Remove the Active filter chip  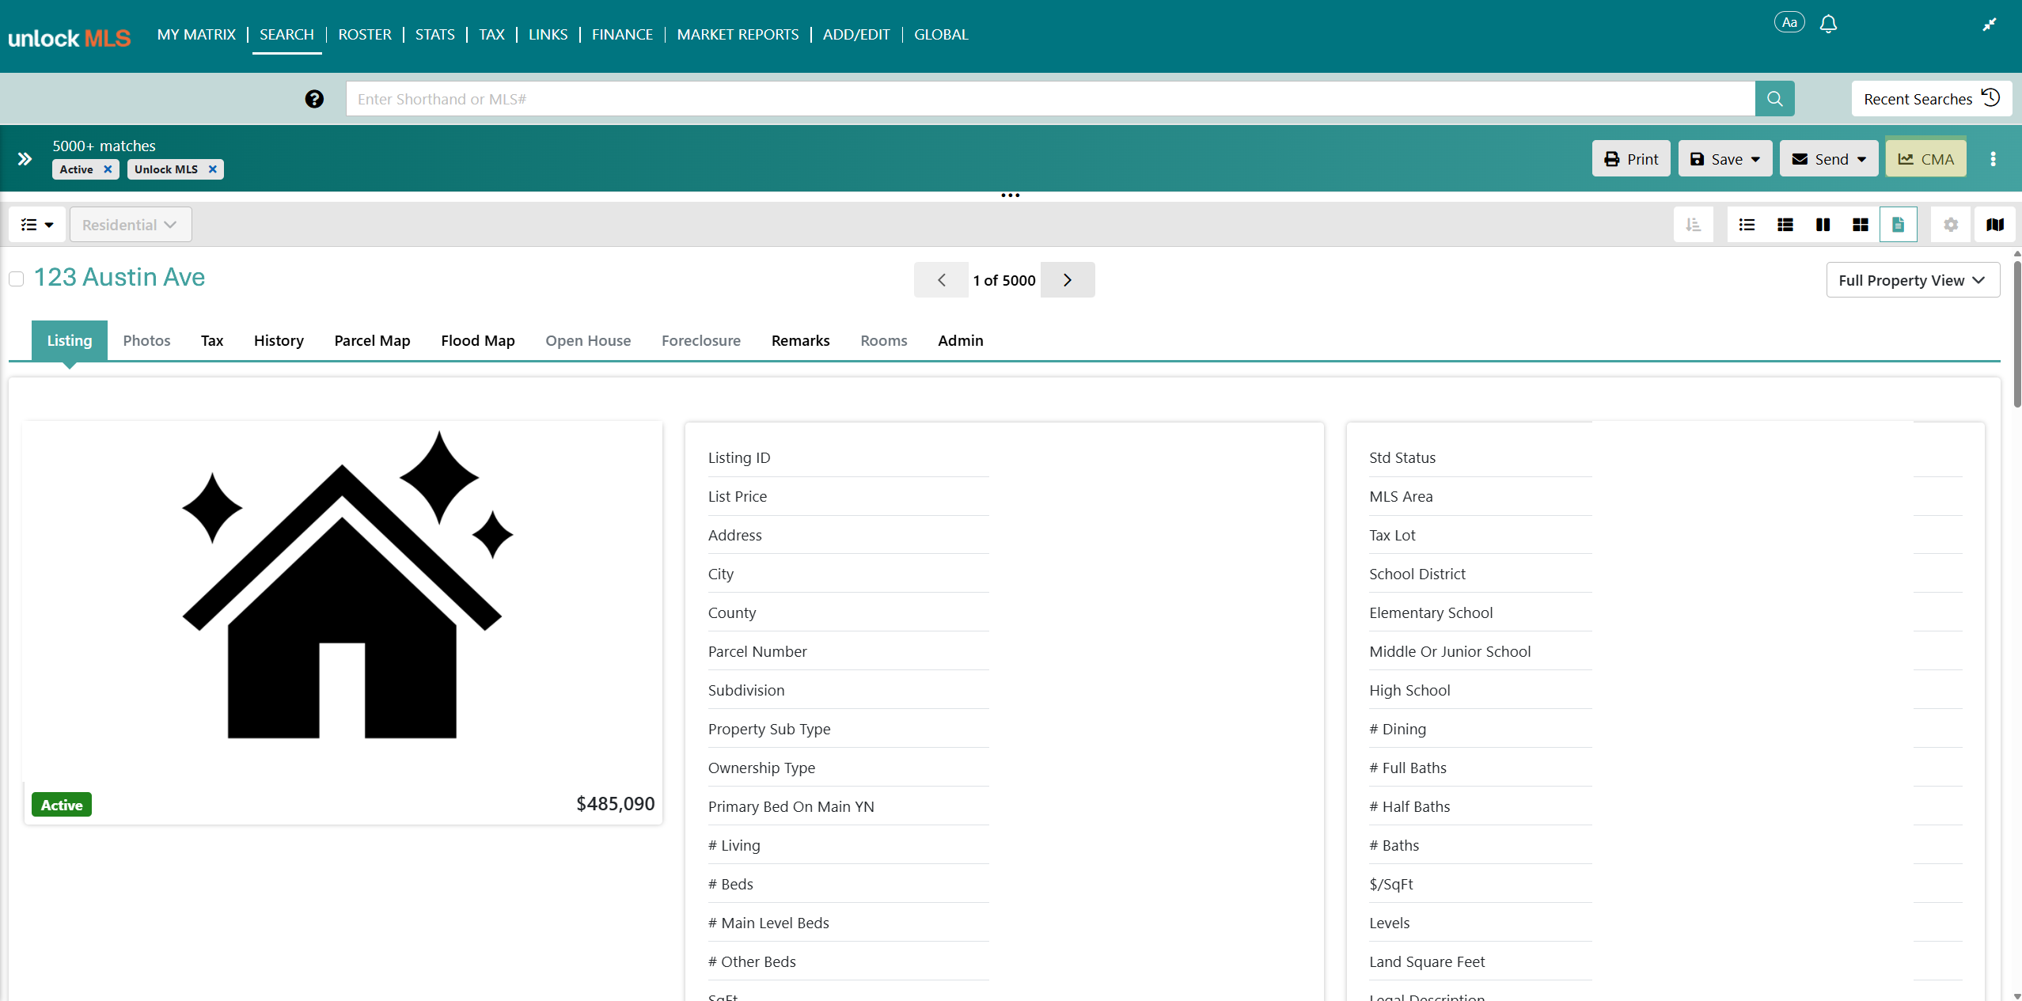click(108, 169)
